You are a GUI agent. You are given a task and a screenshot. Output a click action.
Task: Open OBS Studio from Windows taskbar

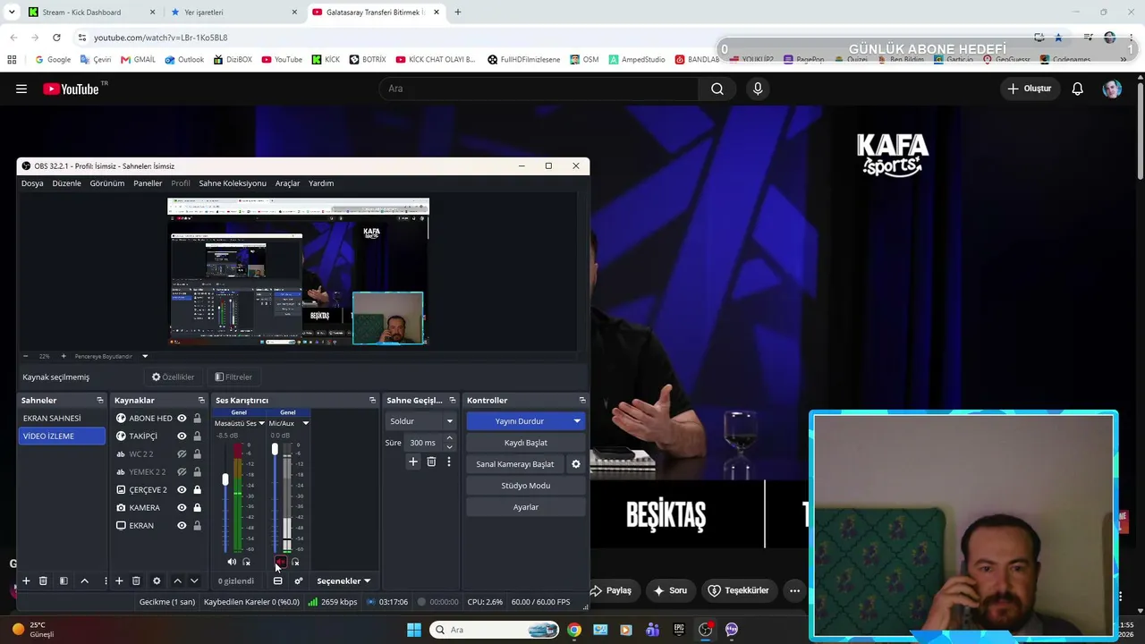705,630
